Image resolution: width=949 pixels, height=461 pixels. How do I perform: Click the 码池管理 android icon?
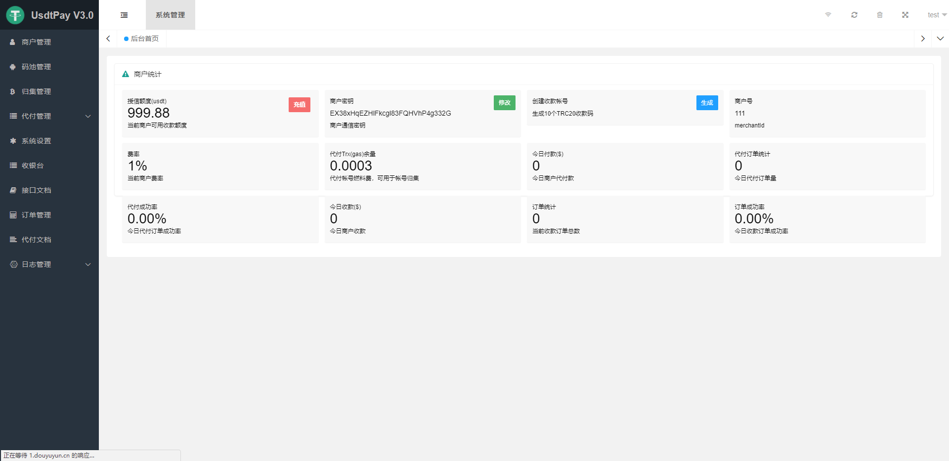13,67
